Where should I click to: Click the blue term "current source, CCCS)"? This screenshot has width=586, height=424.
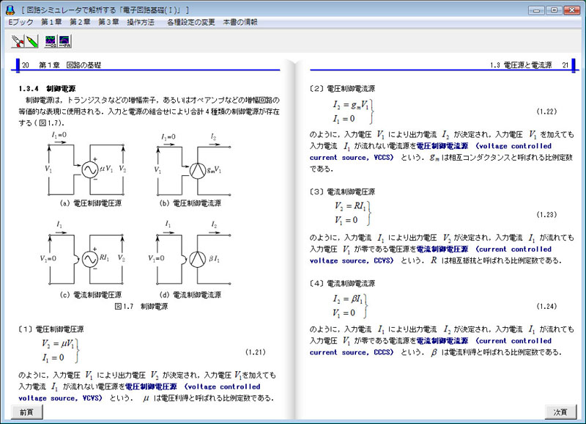coord(352,353)
